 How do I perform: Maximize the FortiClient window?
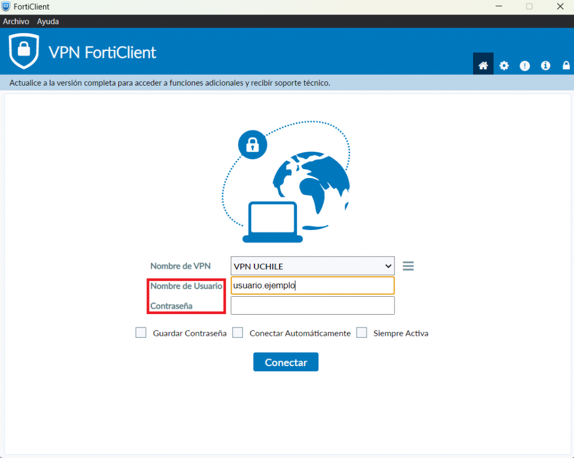[x=529, y=7]
